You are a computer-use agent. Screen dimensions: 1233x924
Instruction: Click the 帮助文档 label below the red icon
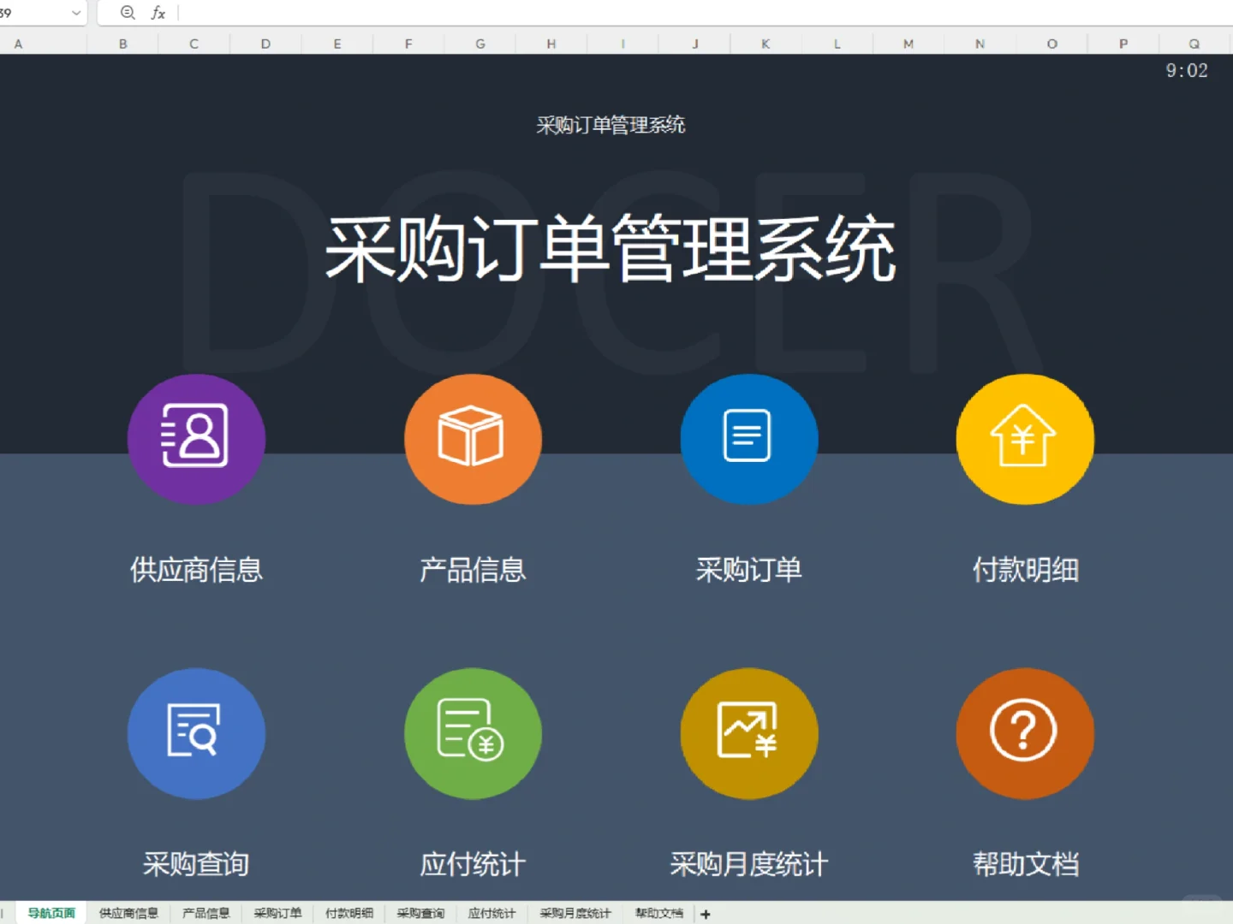coord(1024,864)
